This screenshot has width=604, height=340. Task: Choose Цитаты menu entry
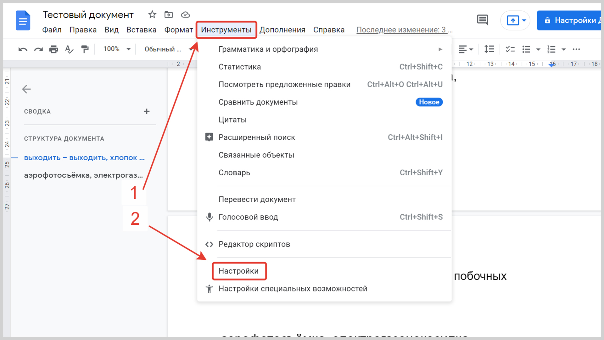[x=324, y=120]
